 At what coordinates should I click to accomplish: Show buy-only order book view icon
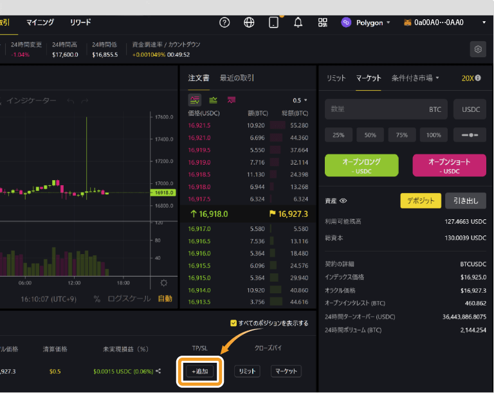(213, 100)
